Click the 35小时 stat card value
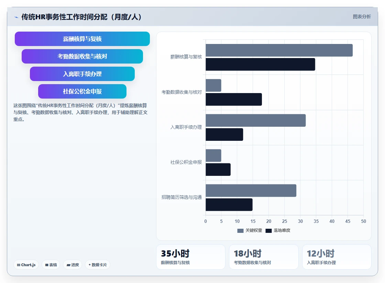This screenshot has height=283, width=385. pos(175,253)
